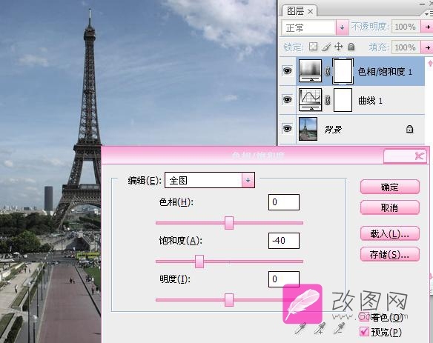Select the 背景 layer name

(x=333, y=130)
